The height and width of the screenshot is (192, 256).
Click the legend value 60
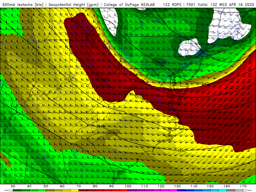(62, 186)
